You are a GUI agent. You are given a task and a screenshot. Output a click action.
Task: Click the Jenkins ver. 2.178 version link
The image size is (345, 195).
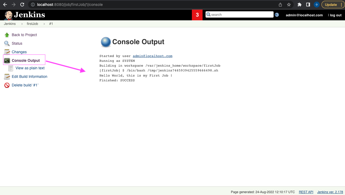tap(330, 192)
